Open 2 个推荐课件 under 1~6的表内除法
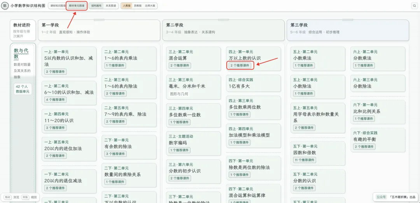 [115, 94]
